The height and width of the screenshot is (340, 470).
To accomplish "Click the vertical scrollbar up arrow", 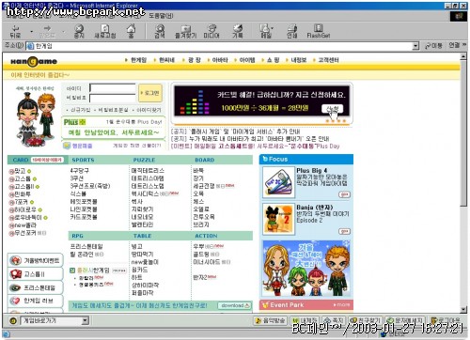I will coord(463,56).
